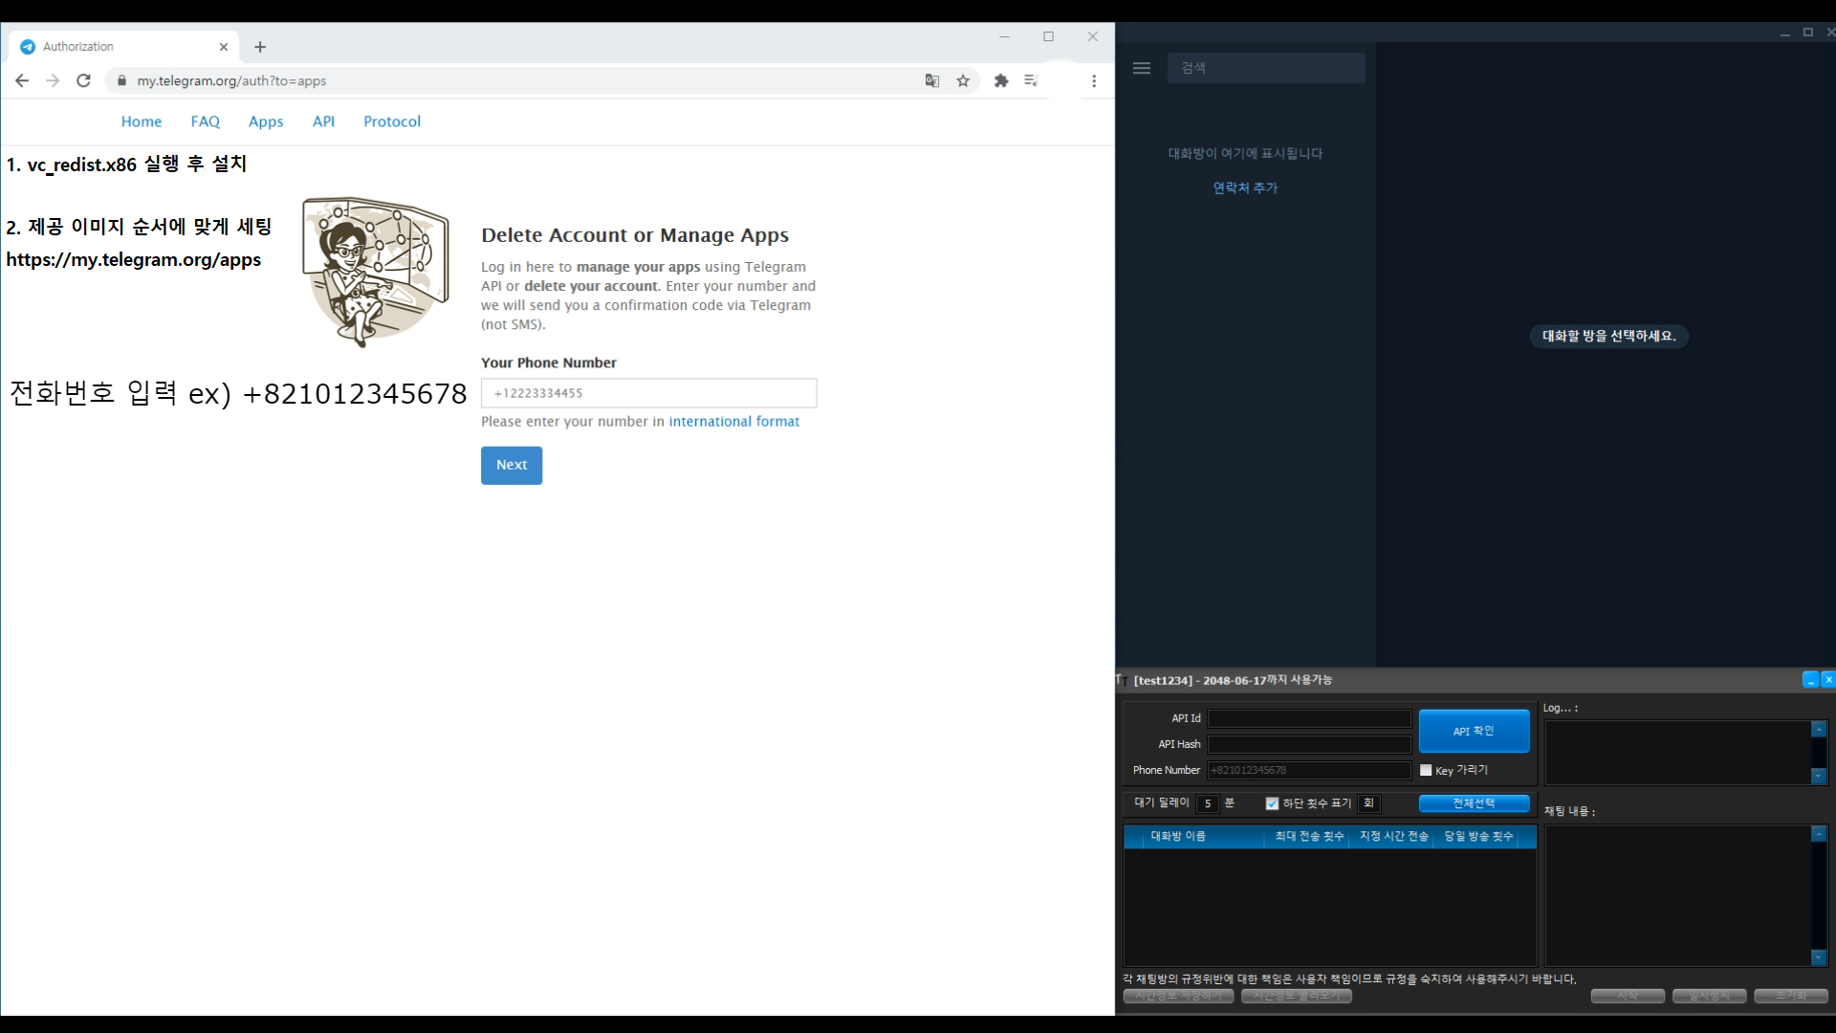Minimize the Chrome browser window
1836x1033 pixels.
[1004, 36]
